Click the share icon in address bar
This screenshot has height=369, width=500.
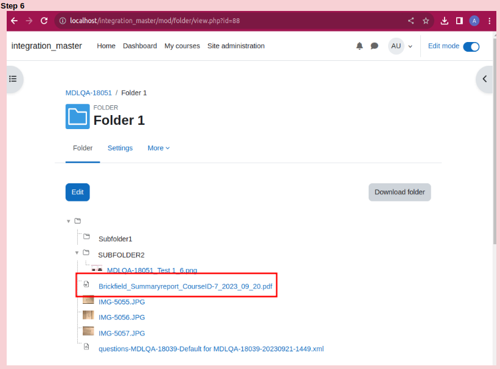click(411, 21)
